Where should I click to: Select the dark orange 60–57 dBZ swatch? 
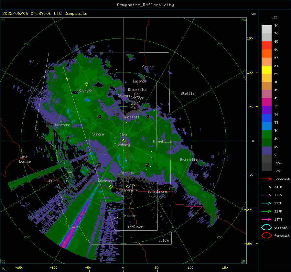(x=266, y=54)
